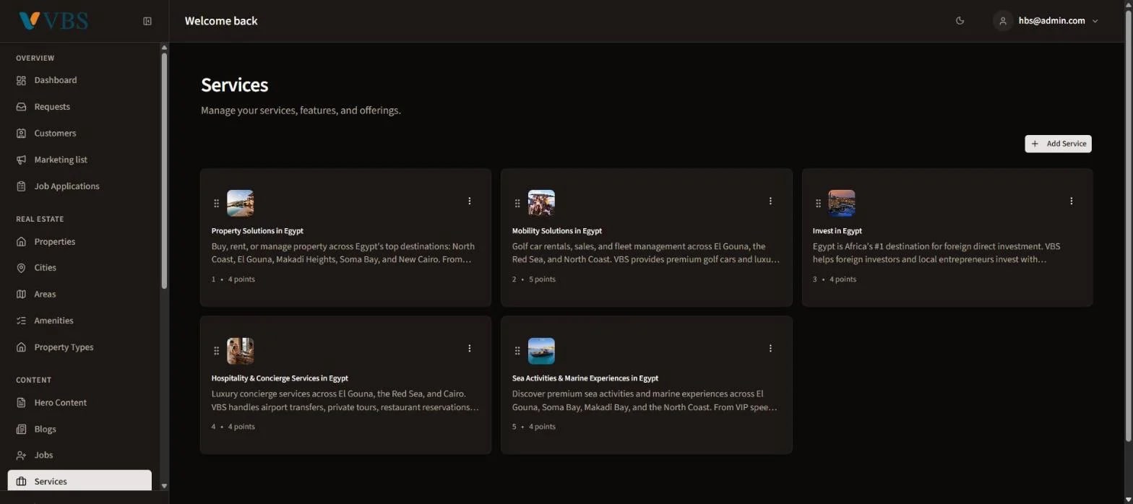Click the 'Welcome back' header text
The height and width of the screenshot is (504, 1133).
coord(221,21)
